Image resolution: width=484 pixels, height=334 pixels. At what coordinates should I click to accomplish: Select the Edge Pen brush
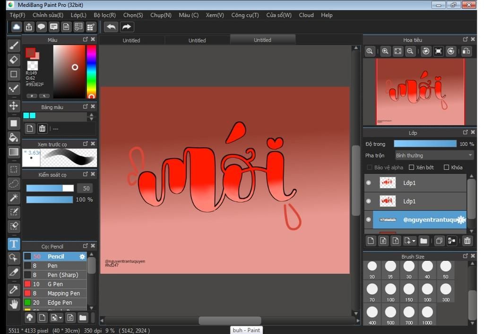pos(55,302)
